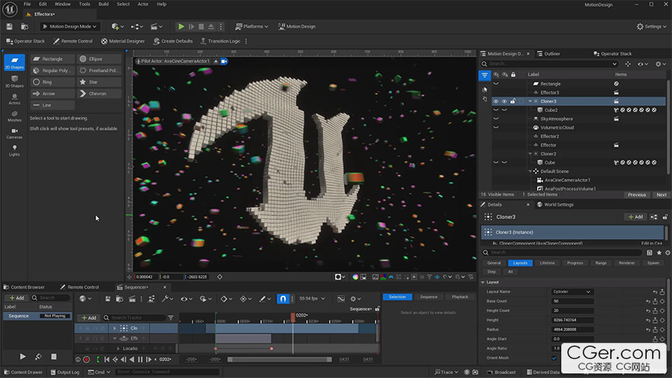Open the 3D Shapes category
The width and height of the screenshot is (672, 378).
click(15, 82)
